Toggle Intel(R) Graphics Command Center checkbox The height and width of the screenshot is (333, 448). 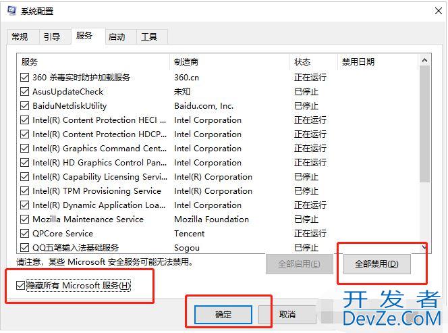pos(24,149)
